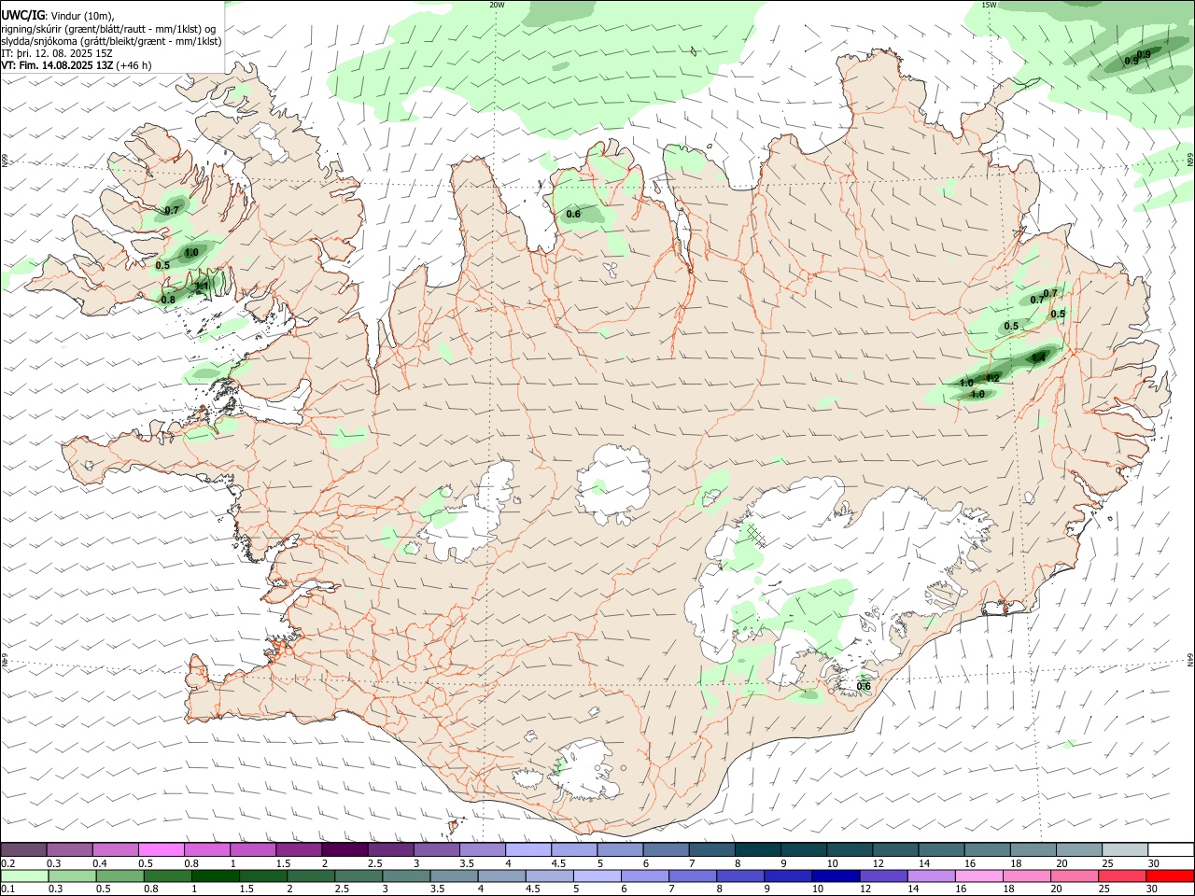Click the header line 'UWC/IG: Vindur (10m),'
The height and width of the screenshot is (896, 1195).
tap(58, 15)
